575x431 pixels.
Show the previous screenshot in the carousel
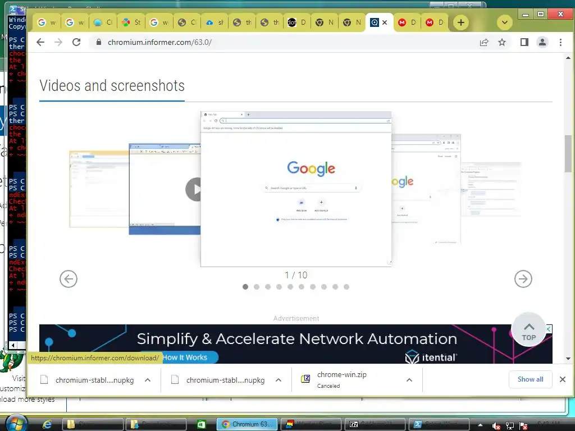[x=69, y=279]
